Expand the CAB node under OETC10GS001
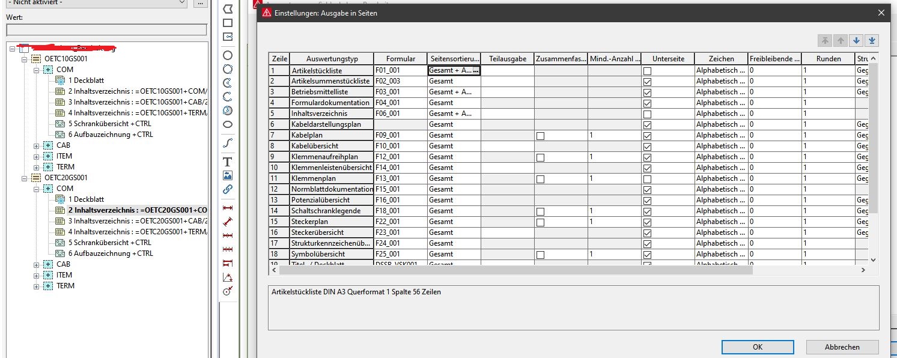The image size is (897, 358). (36, 145)
